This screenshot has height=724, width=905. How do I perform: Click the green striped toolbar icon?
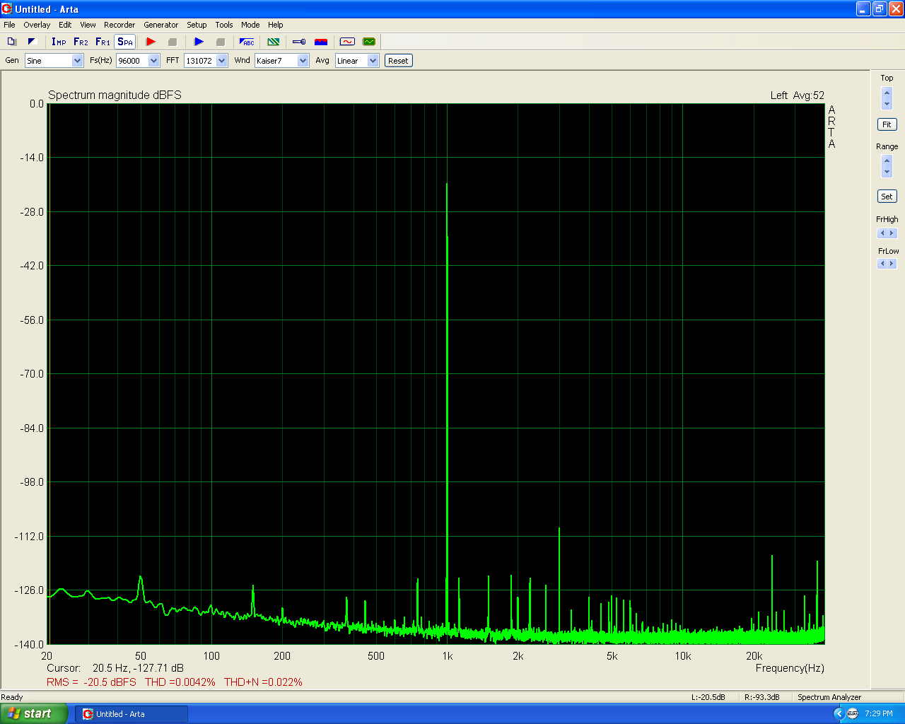pyautogui.click(x=274, y=42)
